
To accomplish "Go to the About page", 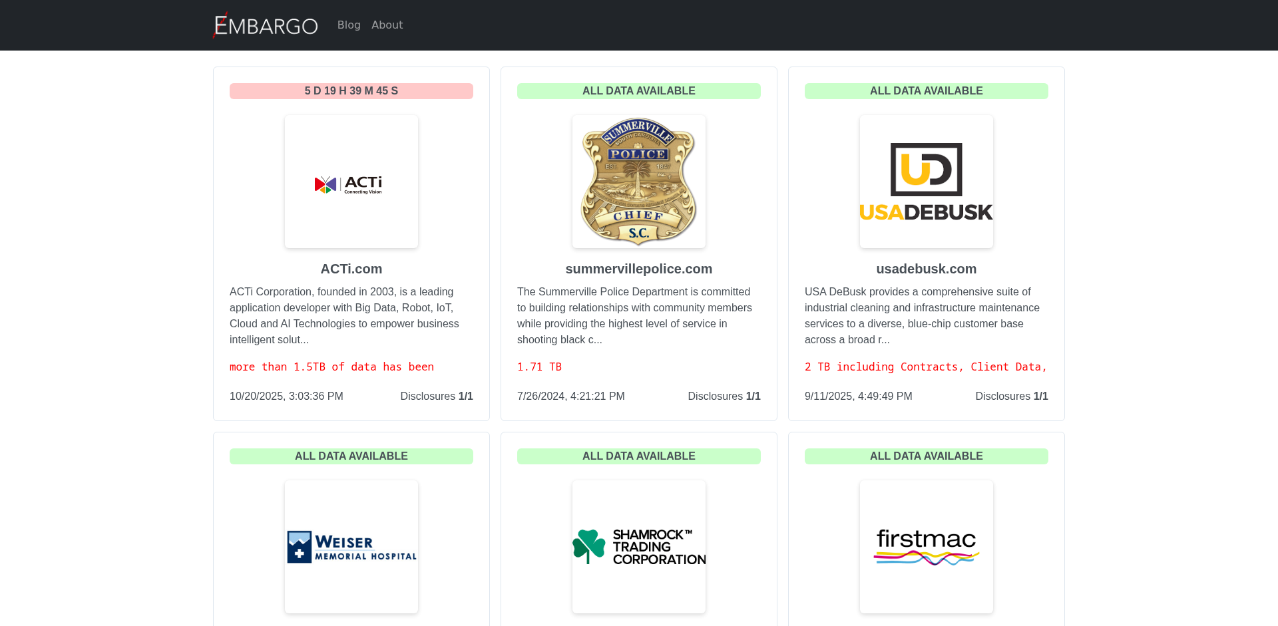I will coord(387,25).
